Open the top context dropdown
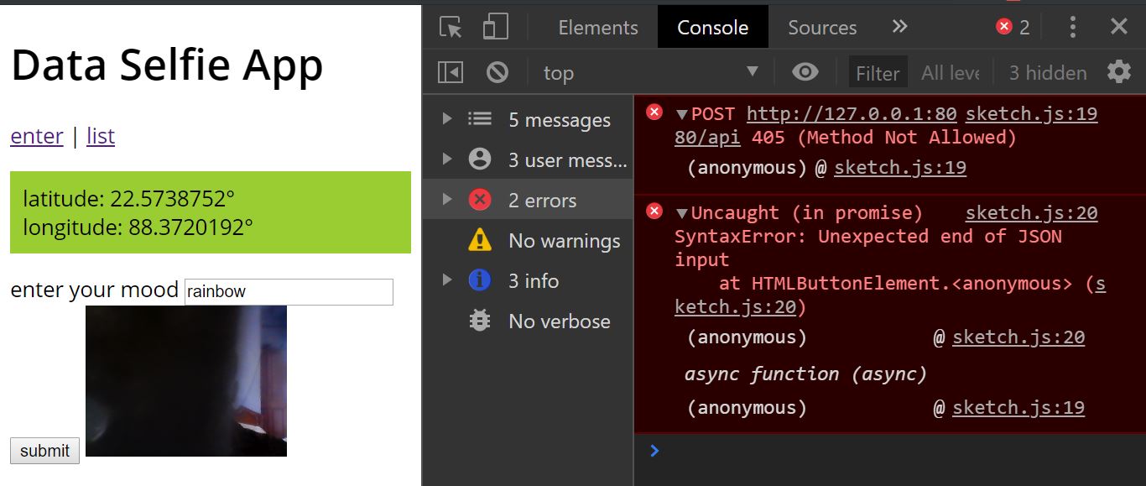 pyautogui.click(x=650, y=72)
